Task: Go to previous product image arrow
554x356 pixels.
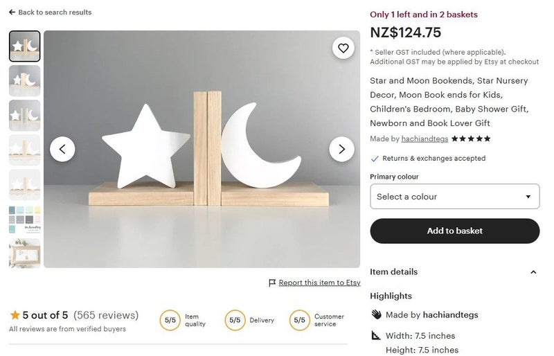Action: [x=62, y=149]
